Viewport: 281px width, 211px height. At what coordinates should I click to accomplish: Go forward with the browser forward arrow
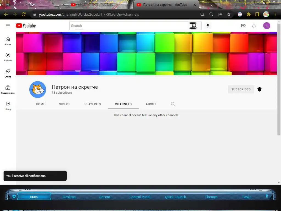(x=15, y=14)
